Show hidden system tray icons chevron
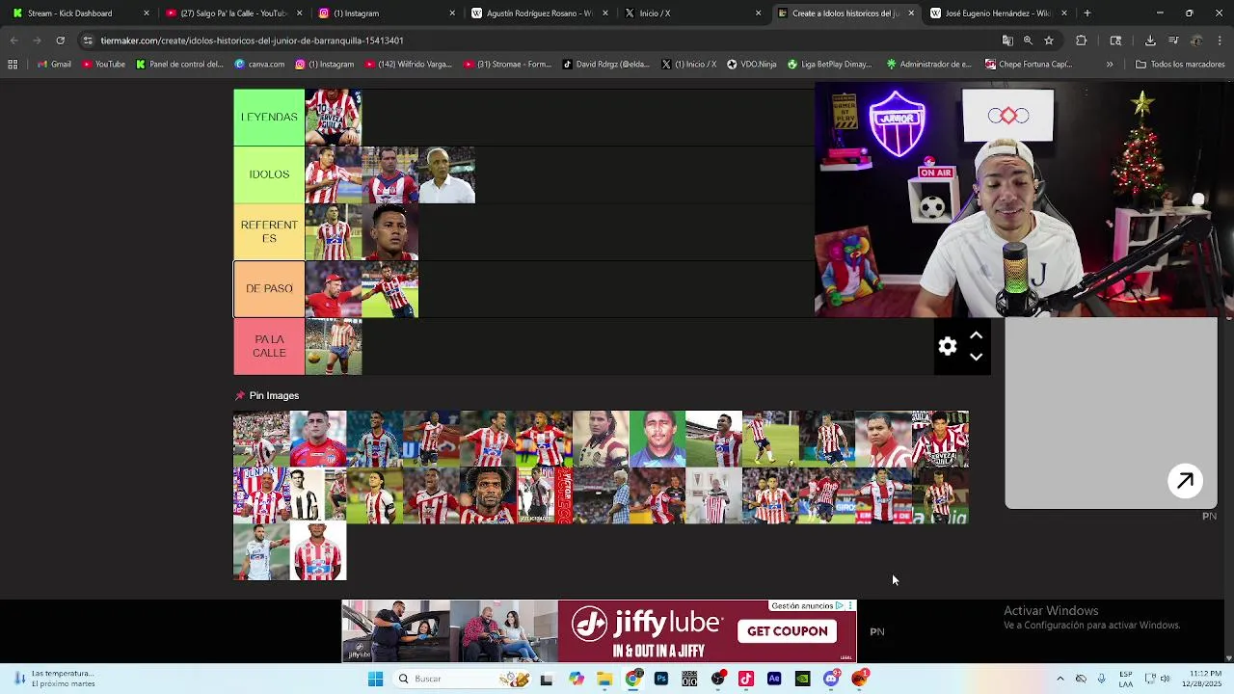This screenshot has height=694, width=1234. click(1060, 679)
